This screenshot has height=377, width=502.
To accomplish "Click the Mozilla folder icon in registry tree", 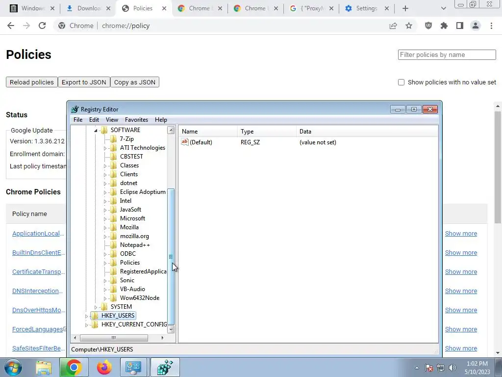I will 113,227.
